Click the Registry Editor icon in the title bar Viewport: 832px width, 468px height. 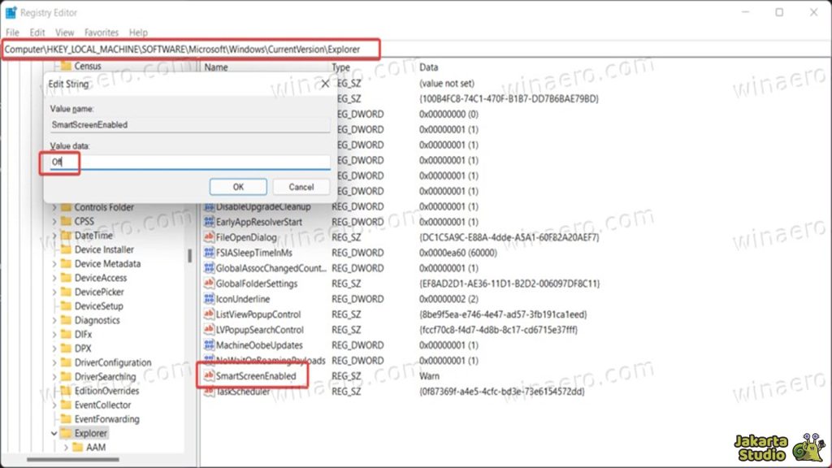pyautogui.click(x=11, y=12)
